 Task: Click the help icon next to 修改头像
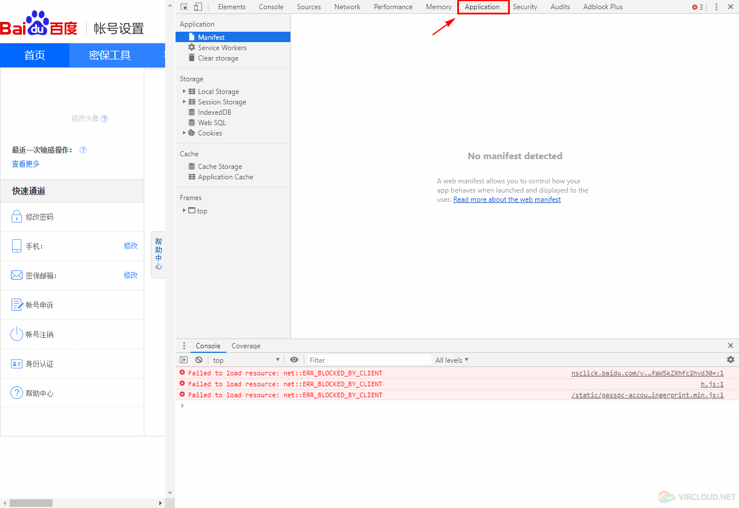pos(104,119)
